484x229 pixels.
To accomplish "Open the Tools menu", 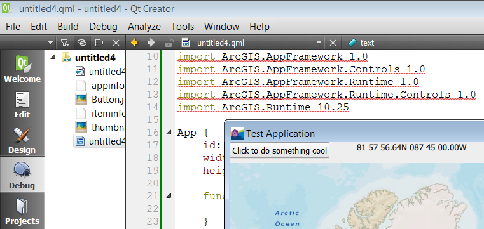I will [183, 27].
